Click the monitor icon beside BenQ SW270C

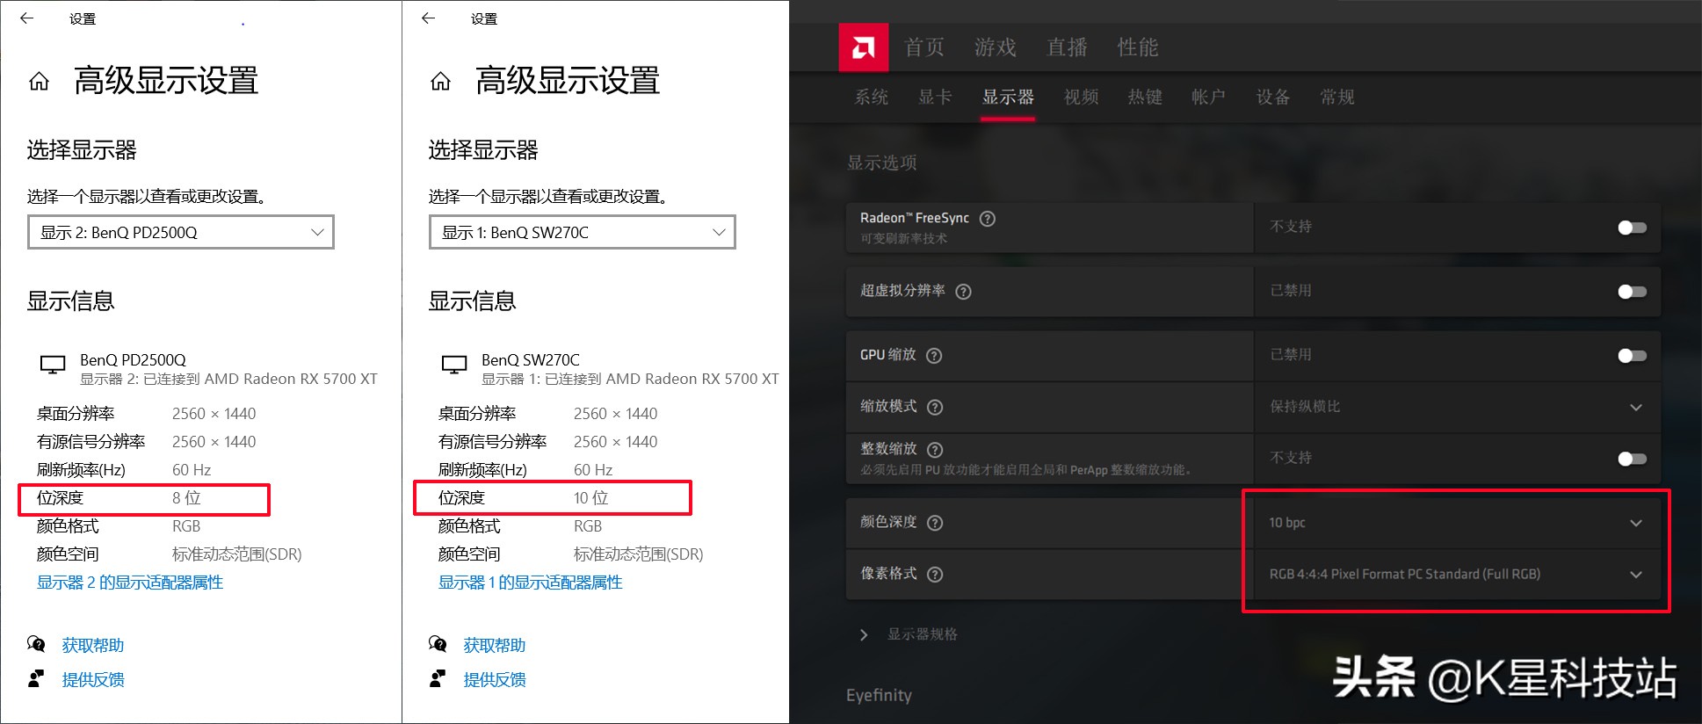pos(454,365)
